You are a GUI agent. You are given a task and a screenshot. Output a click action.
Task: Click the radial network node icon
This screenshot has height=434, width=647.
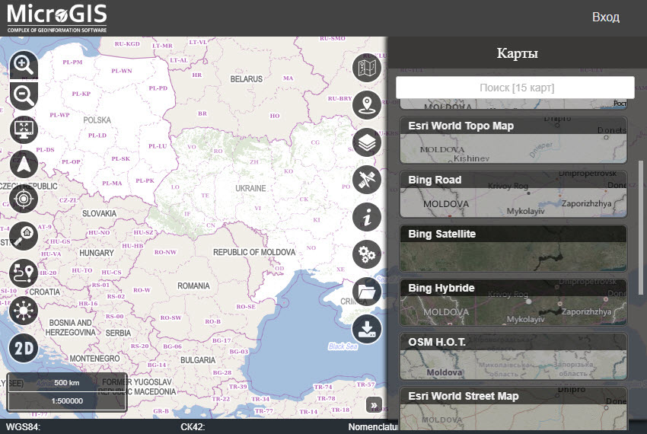click(x=24, y=310)
